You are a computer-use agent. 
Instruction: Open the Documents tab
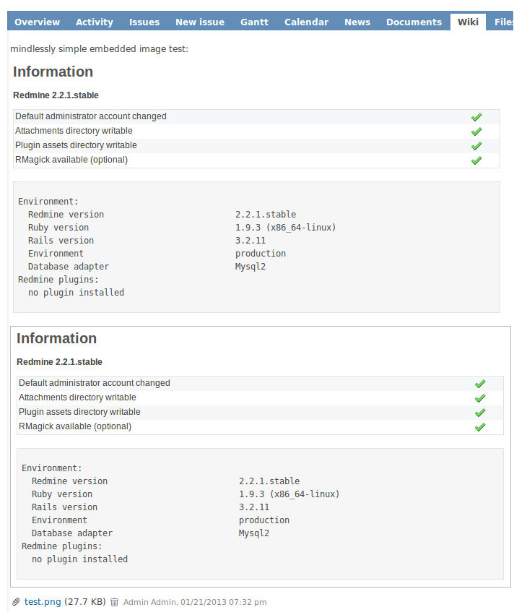tap(414, 22)
